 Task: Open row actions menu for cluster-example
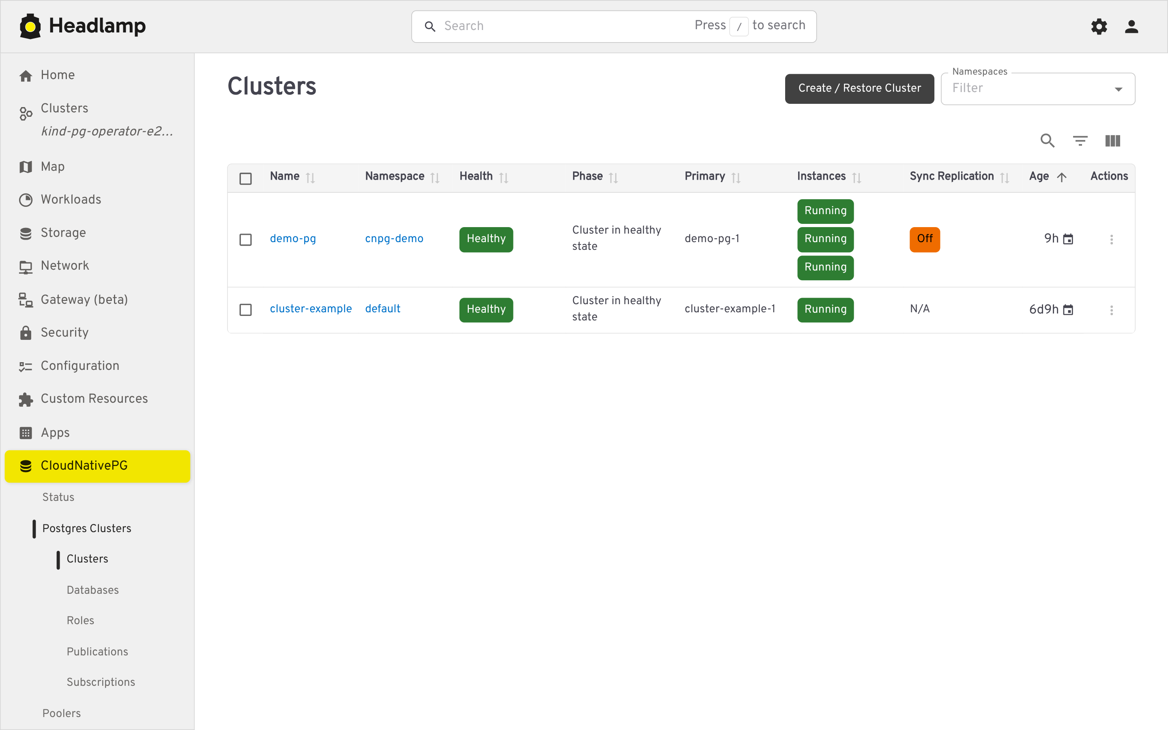coord(1111,310)
